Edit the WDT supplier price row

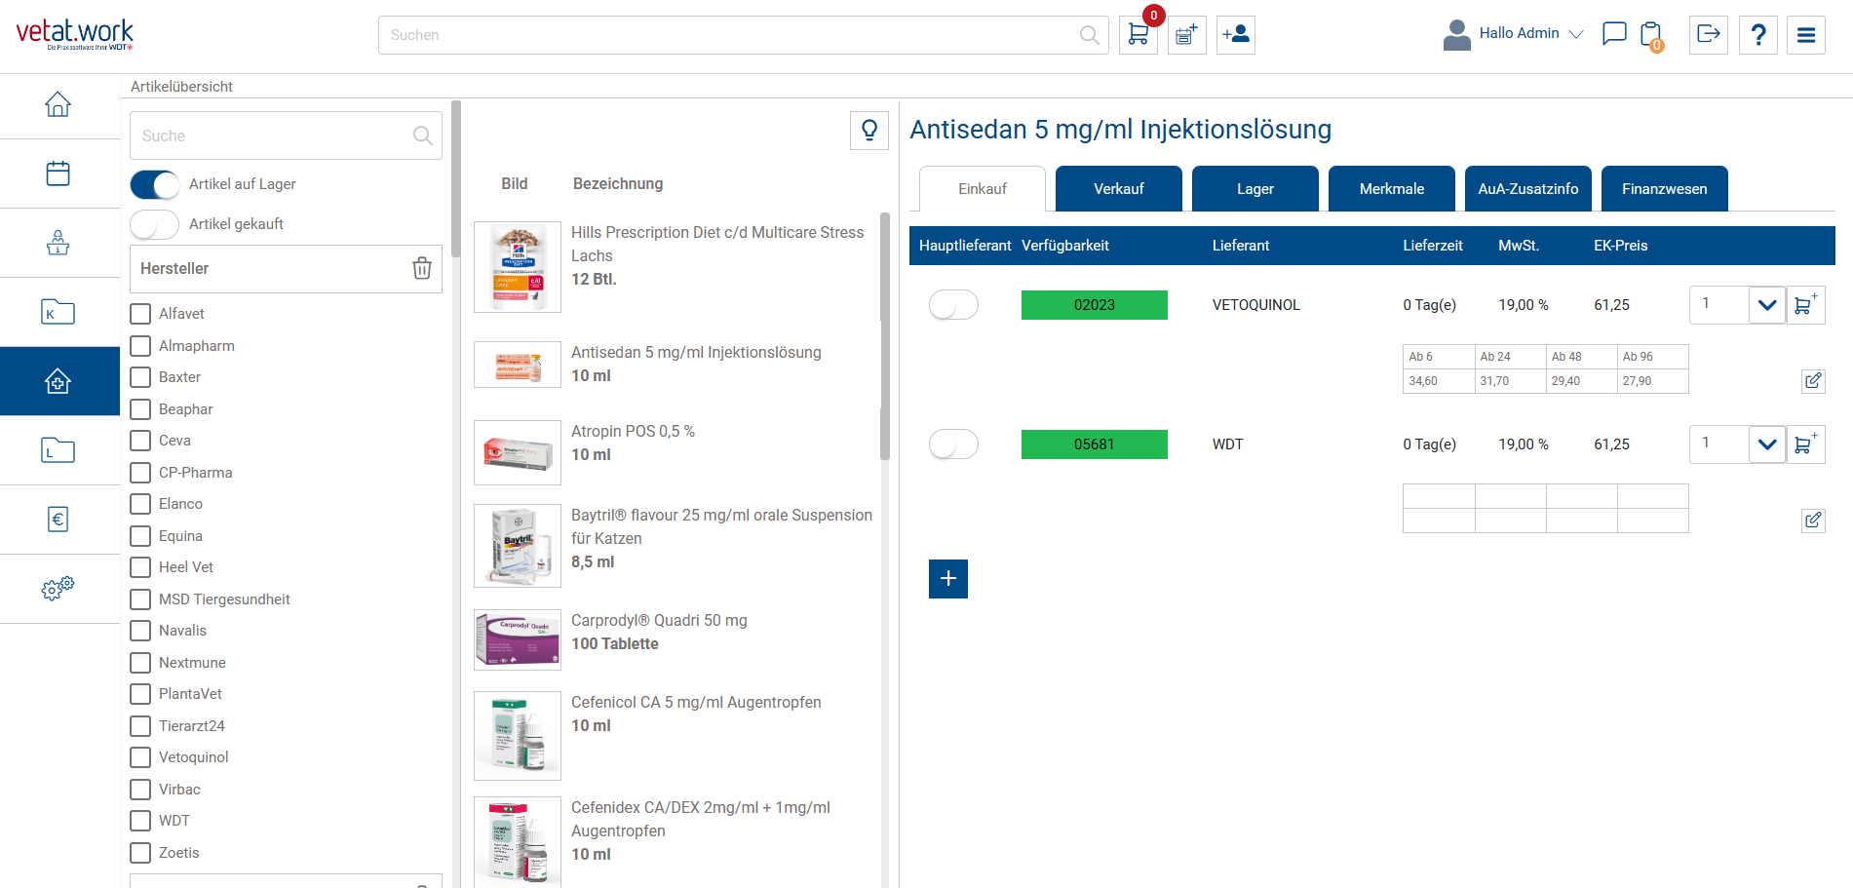click(x=1812, y=521)
